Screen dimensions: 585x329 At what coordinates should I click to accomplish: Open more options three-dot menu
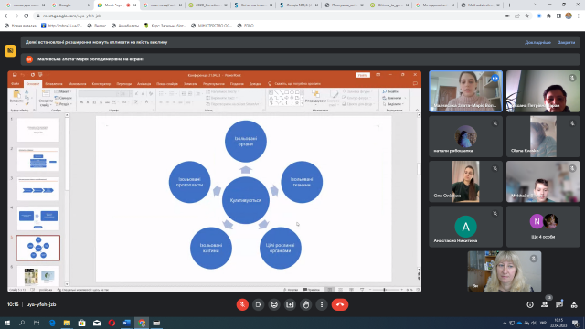(322, 304)
